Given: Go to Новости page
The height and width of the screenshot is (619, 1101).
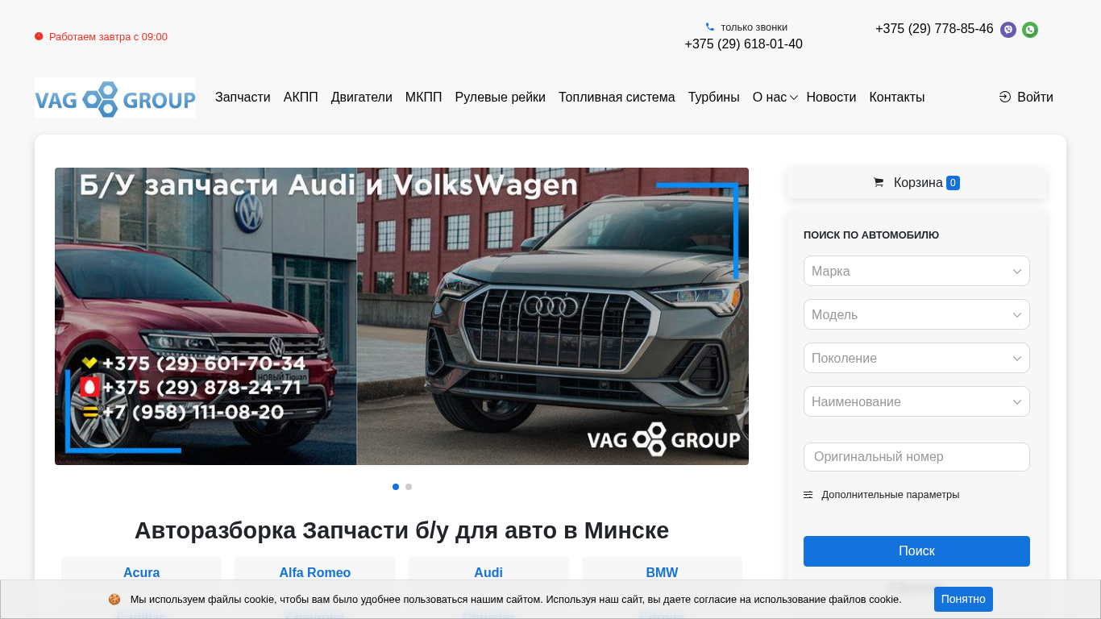Looking at the screenshot, I should coord(831,98).
